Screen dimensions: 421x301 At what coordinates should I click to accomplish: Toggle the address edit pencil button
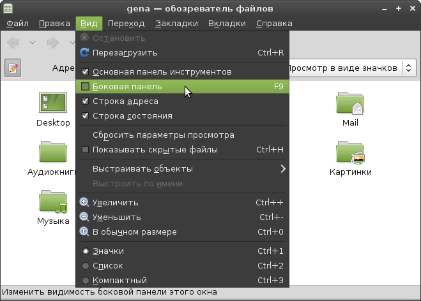click(x=13, y=68)
